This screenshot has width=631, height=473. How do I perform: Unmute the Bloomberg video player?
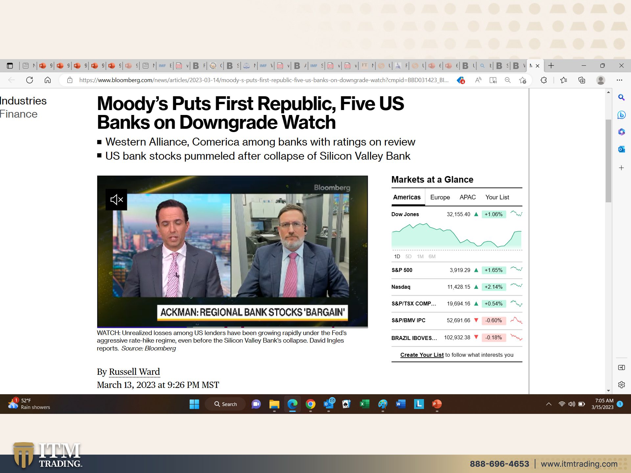pos(116,199)
